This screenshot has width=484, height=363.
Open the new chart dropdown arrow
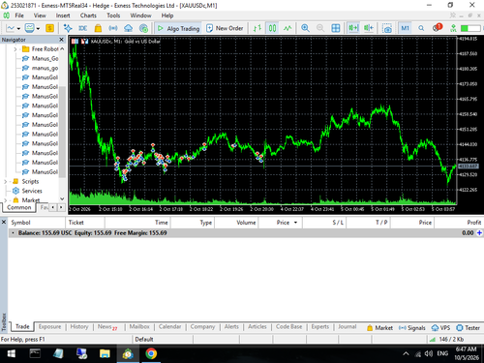tap(18, 28)
